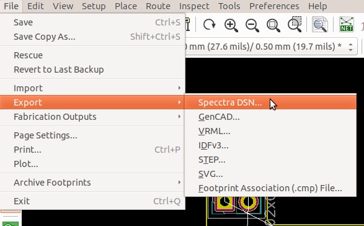Click the Refresh/redraw view icon
The height and width of the screenshot is (226, 364).
tap(209, 25)
